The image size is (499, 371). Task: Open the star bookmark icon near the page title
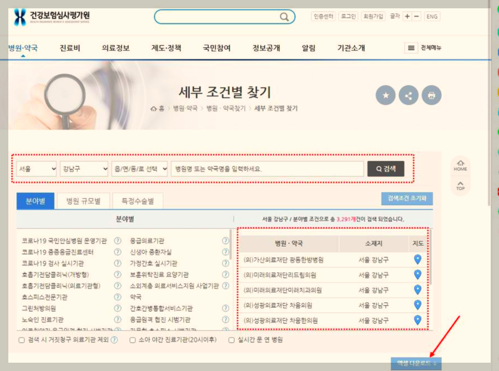click(x=385, y=95)
